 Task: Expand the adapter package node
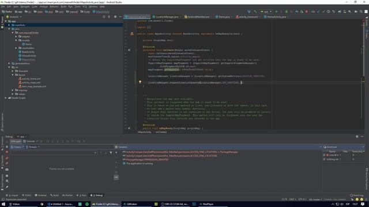click(x=16, y=36)
